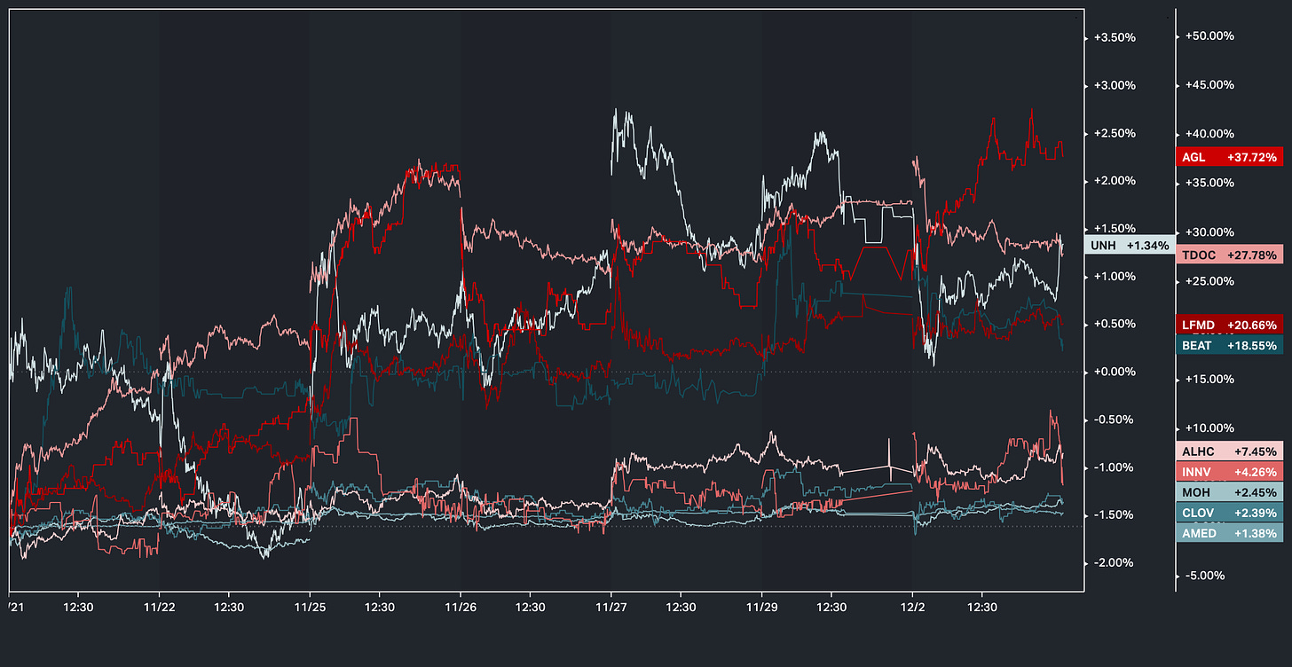Select the TDOC +27.78% ticker label
The width and height of the screenshot is (1292, 667).
[x=1230, y=255]
